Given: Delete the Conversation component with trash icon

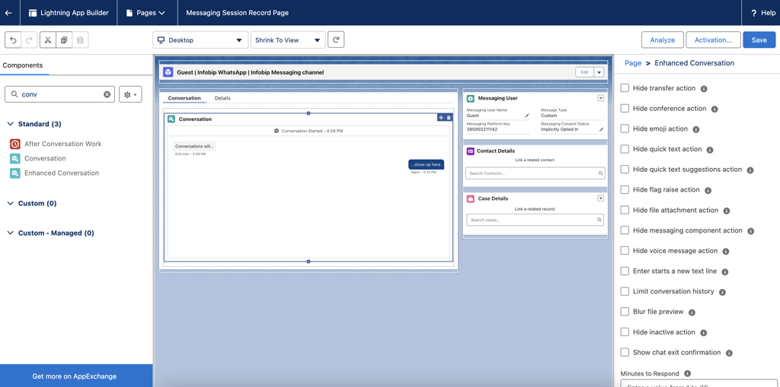Looking at the screenshot, I should pyautogui.click(x=448, y=117).
